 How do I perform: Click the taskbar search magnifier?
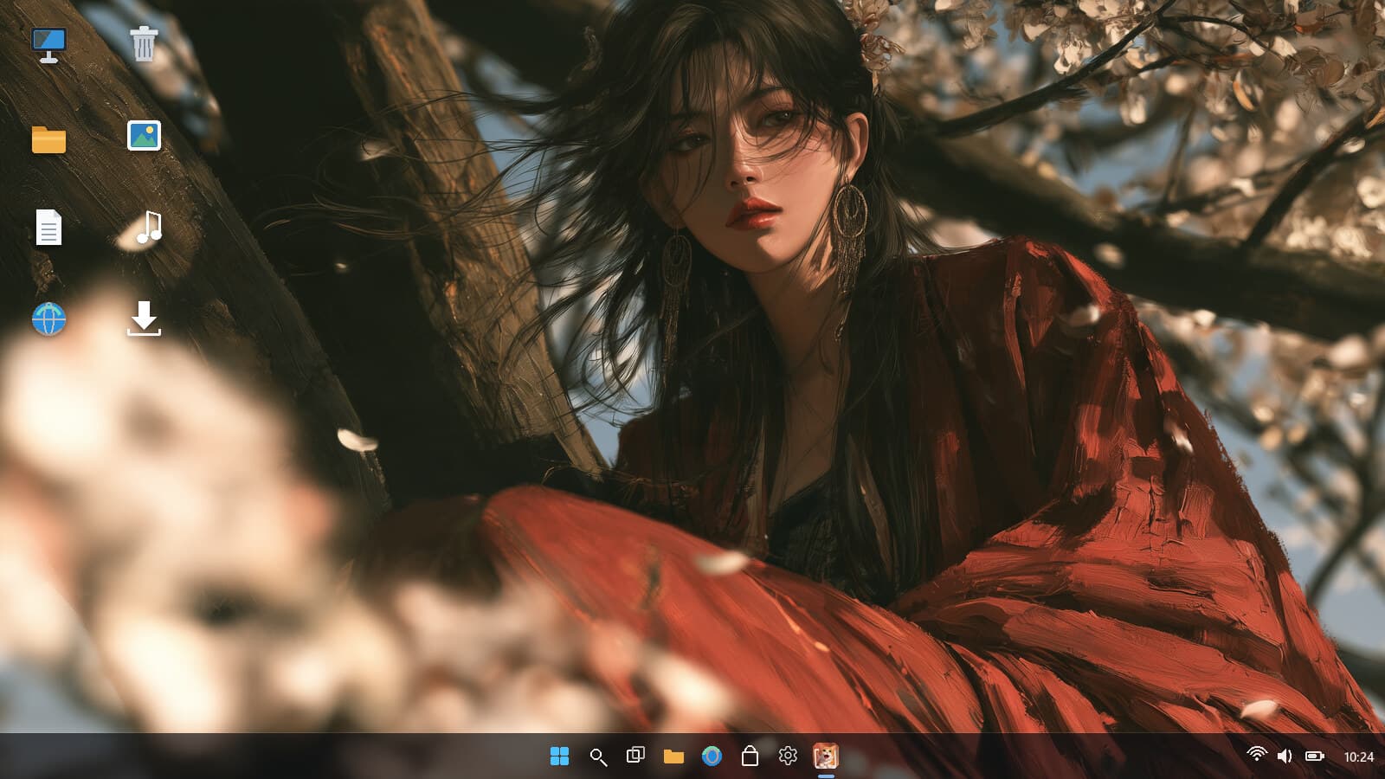pyautogui.click(x=597, y=756)
